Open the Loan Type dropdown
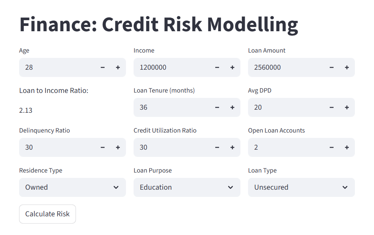This screenshot has height=235, width=374. point(301,187)
